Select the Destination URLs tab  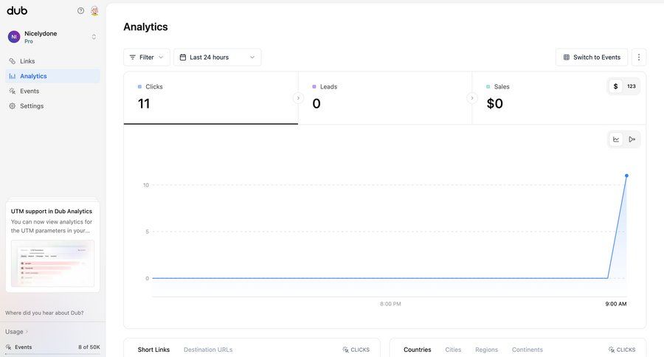coord(208,350)
